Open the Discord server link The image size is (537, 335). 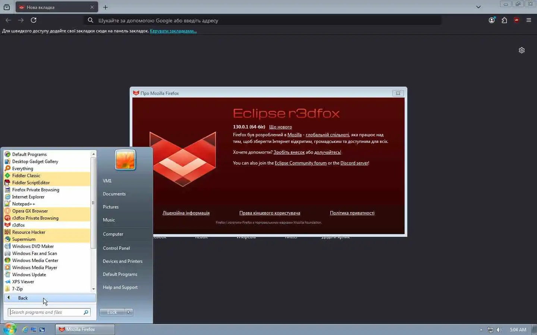click(354, 163)
